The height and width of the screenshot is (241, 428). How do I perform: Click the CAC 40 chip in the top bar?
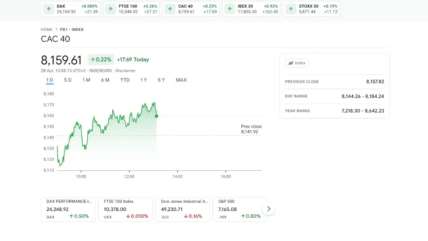pyautogui.click(x=190, y=9)
